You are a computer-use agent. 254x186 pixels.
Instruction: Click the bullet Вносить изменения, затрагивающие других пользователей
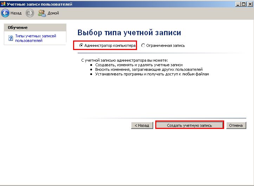149,69
